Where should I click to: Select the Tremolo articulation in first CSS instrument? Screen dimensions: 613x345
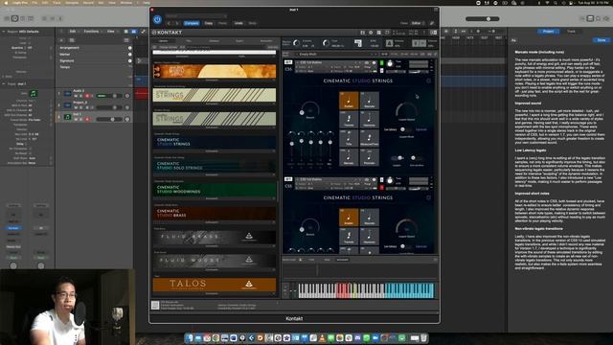point(349,119)
